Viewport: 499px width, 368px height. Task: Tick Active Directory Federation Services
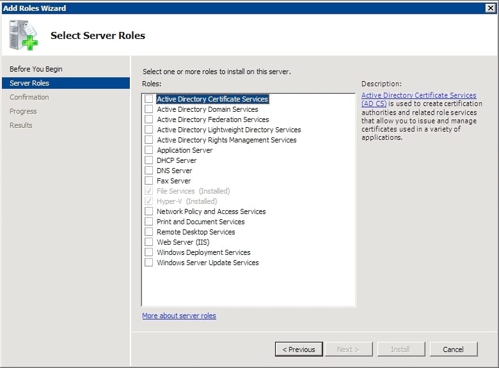(x=148, y=119)
